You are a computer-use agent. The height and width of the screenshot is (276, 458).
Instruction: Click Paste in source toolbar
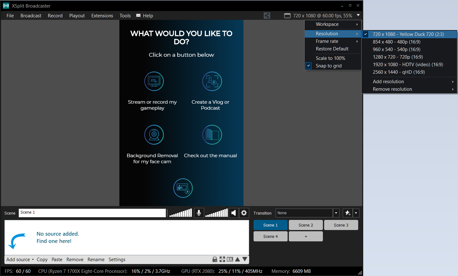point(57,259)
